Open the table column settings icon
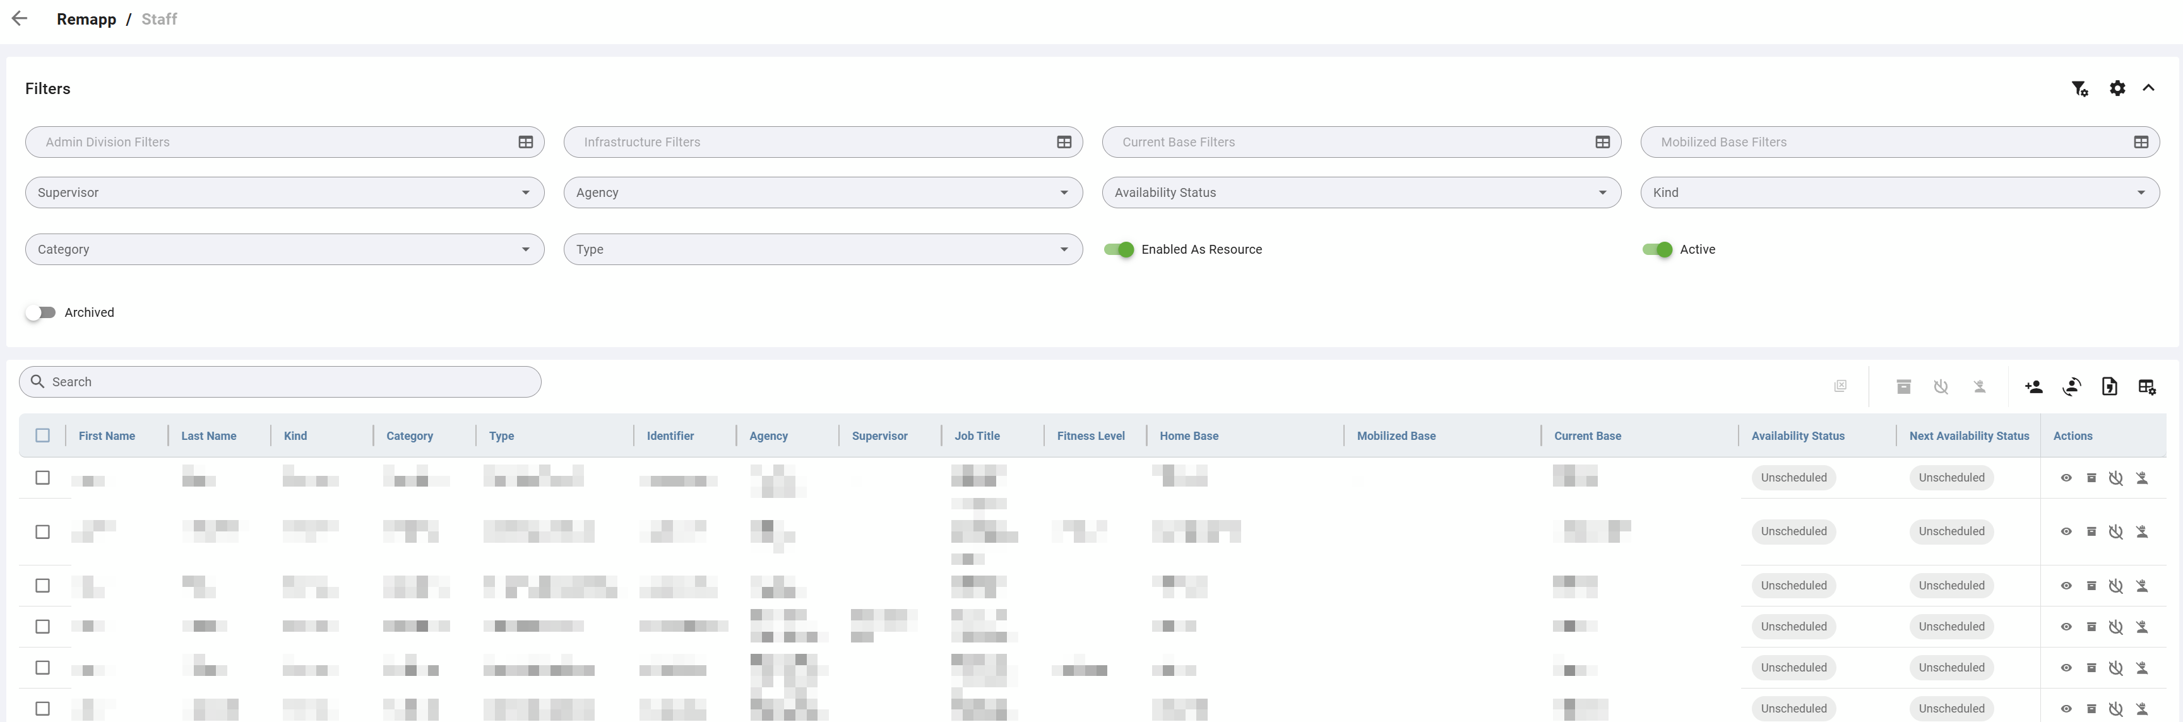Screen dimensions: 2183x722 (2146, 386)
